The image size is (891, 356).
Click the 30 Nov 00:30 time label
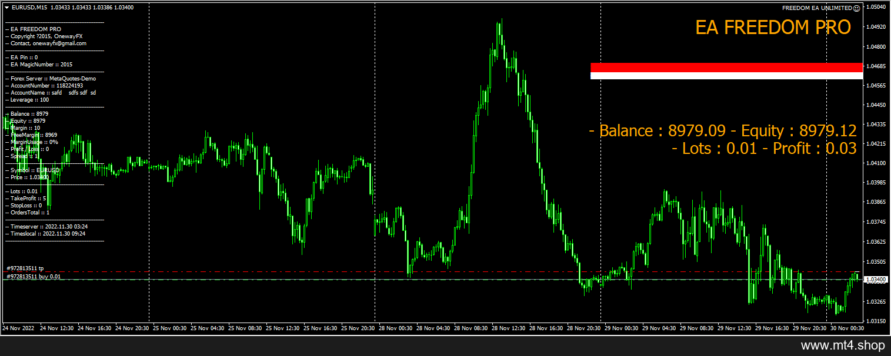pyautogui.click(x=847, y=328)
